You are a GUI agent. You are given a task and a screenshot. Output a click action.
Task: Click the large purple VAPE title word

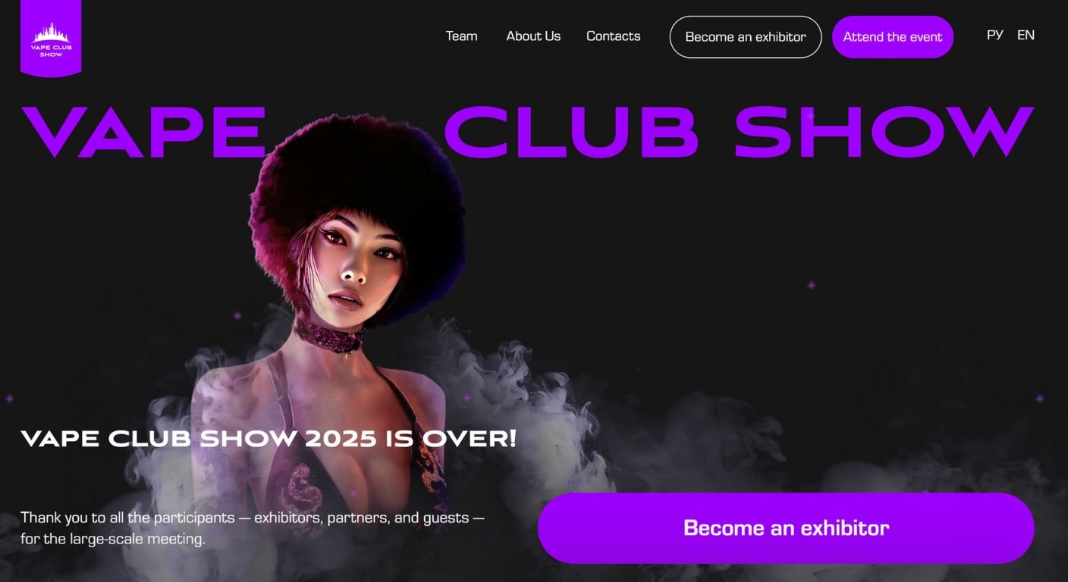[144, 132]
